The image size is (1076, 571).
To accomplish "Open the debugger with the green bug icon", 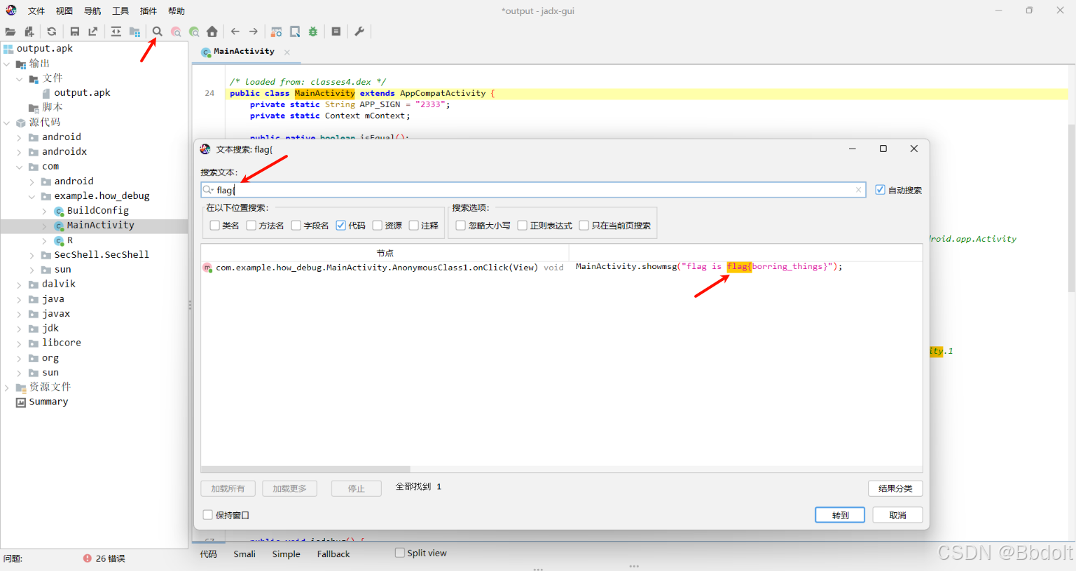I will coord(313,32).
